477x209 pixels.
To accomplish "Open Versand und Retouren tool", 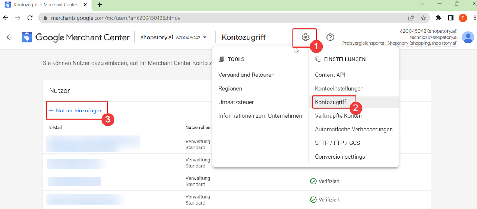I will click(x=246, y=75).
